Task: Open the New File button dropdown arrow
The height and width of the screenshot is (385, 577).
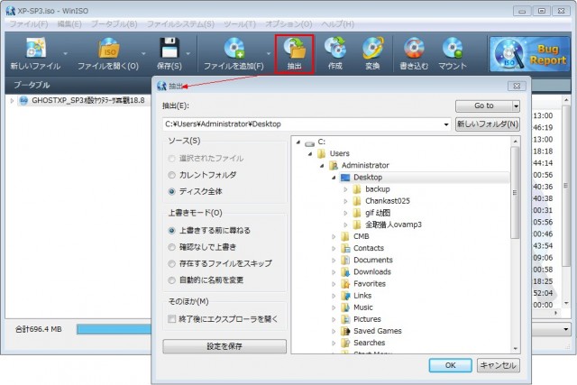Action: 65,54
